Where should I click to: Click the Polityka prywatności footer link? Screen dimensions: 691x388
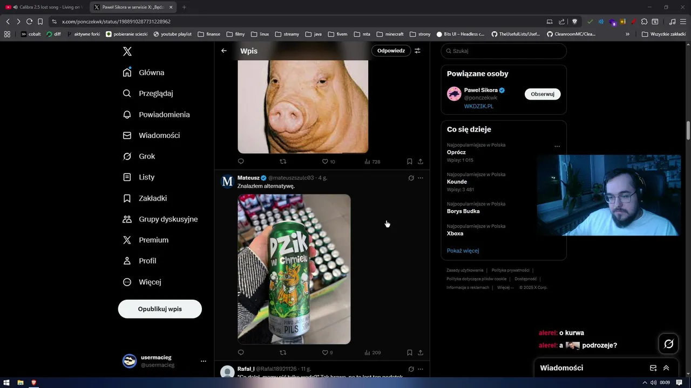coord(510,270)
